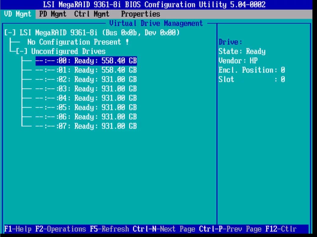Click 'No Configuration Present !' entry
This screenshot has width=317, height=237.
coord(78,42)
